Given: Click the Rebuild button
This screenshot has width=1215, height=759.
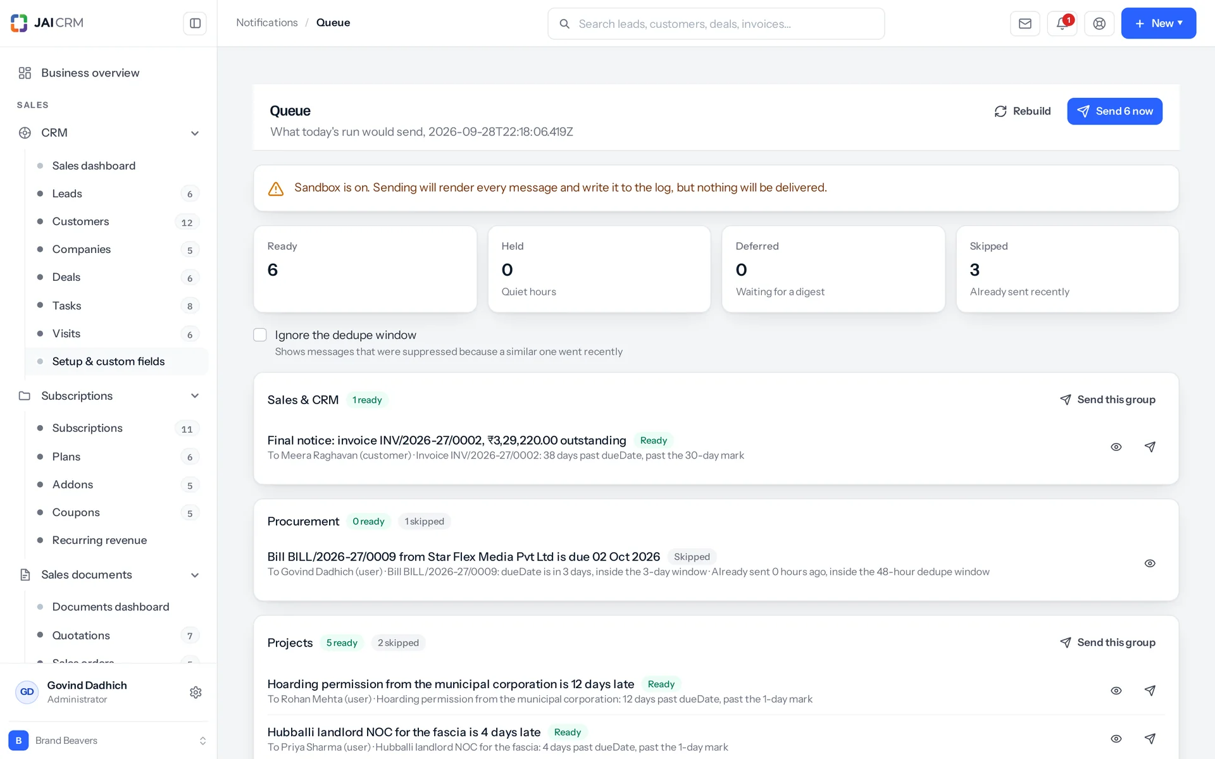Looking at the screenshot, I should click(1022, 111).
